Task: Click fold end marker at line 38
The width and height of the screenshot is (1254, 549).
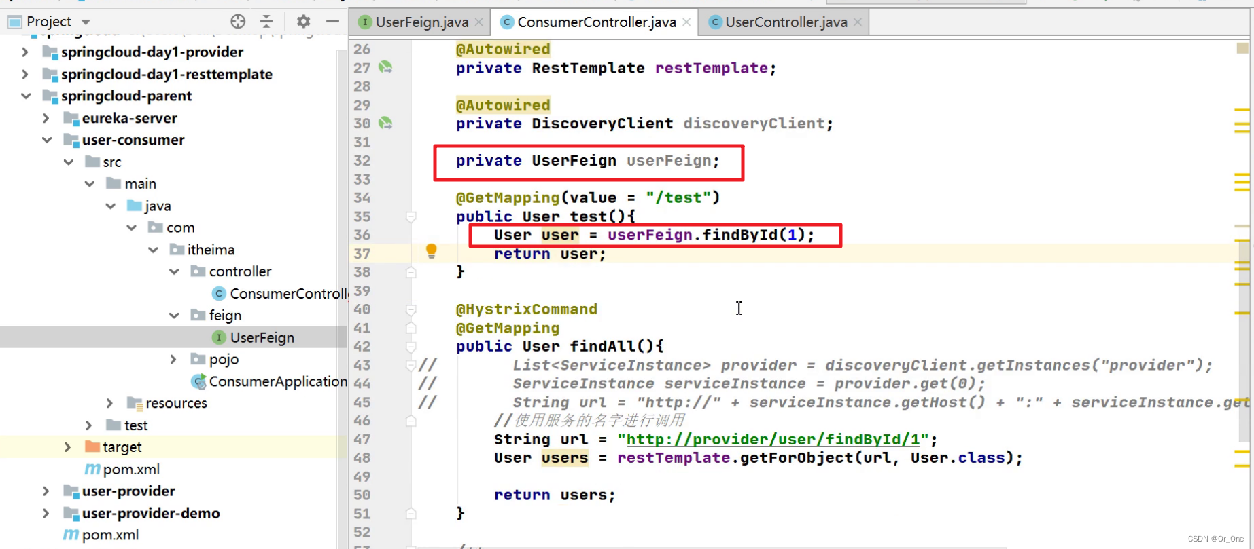Action: [411, 272]
